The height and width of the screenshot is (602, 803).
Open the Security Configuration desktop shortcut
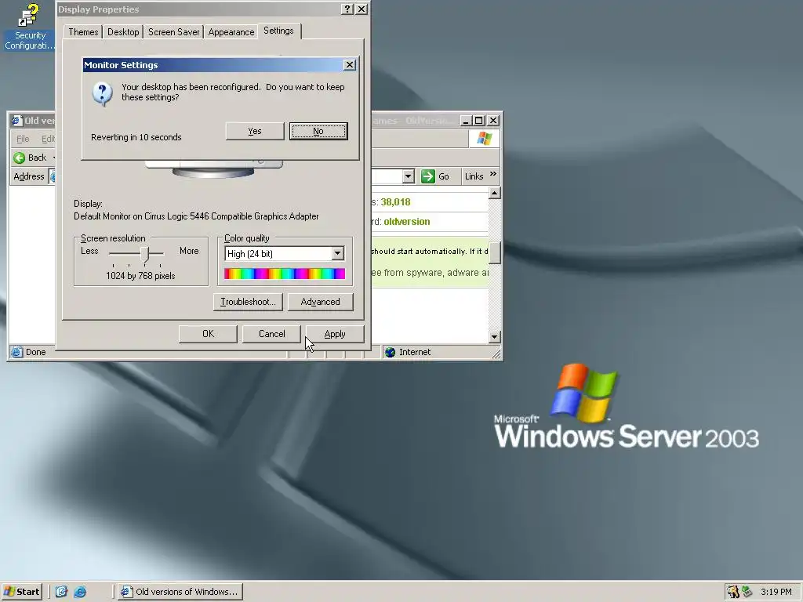point(29,27)
